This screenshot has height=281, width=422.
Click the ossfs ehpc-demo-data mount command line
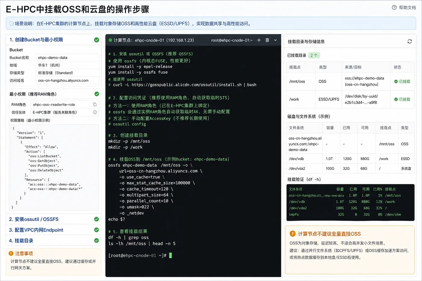click(150, 165)
